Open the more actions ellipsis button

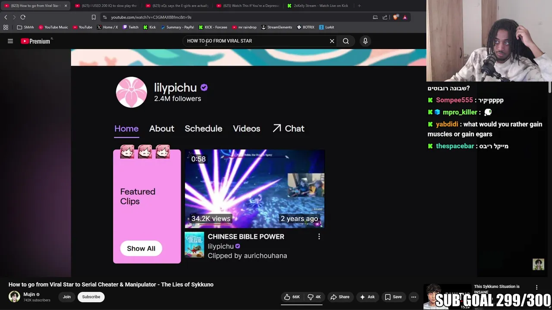414,297
